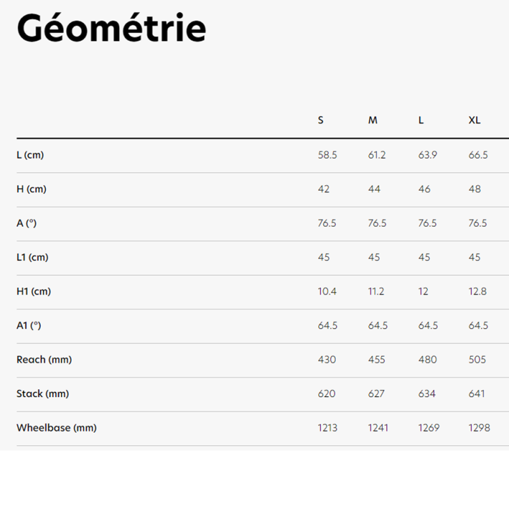Click the H (cm) row label
Screen dimensions: 509x509
pos(31,189)
